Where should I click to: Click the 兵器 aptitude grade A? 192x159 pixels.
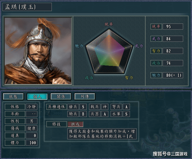(104, 114)
